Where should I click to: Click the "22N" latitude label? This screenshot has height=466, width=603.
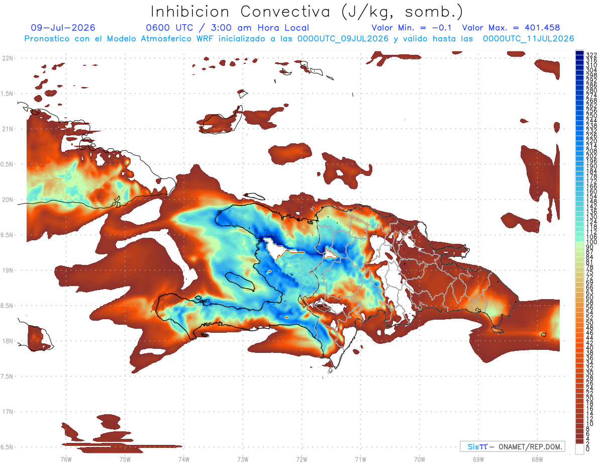click(x=8, y=58)
